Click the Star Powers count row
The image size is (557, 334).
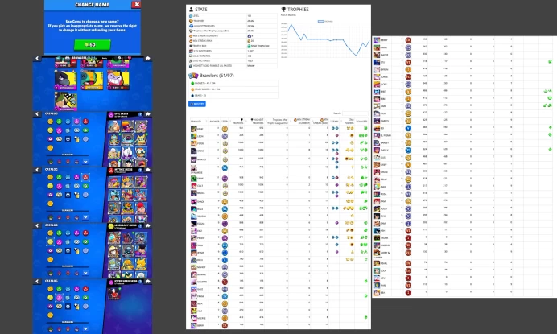coord(234,89)
